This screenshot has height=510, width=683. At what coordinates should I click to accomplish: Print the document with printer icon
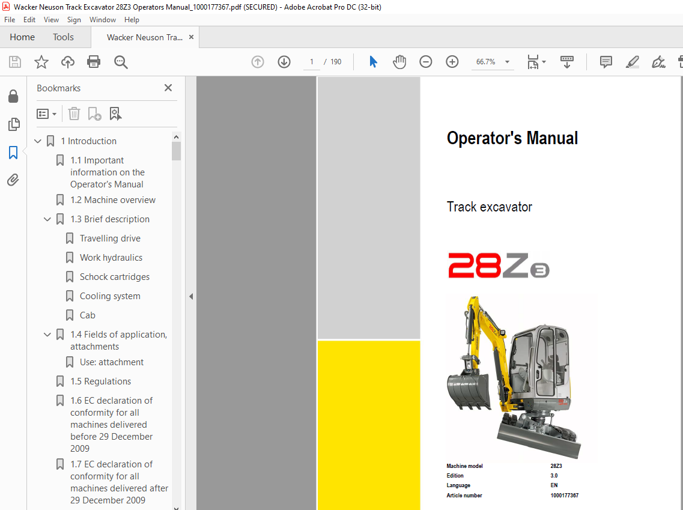94,62
